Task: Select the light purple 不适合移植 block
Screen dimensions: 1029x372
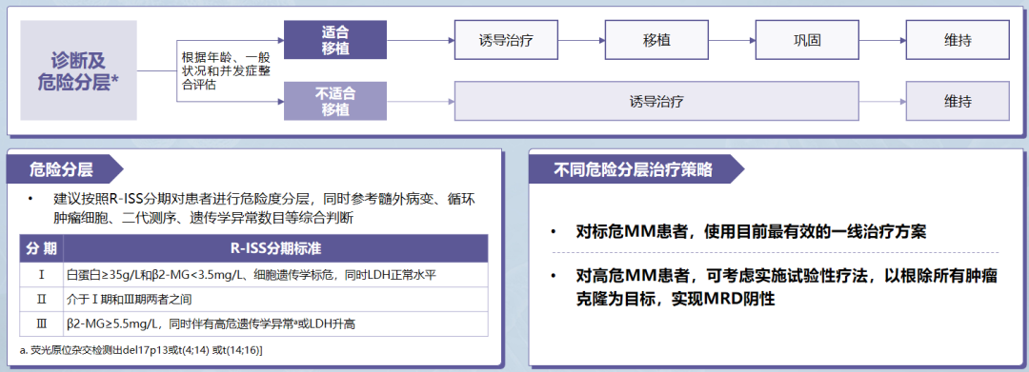Action: click(334, 102)
